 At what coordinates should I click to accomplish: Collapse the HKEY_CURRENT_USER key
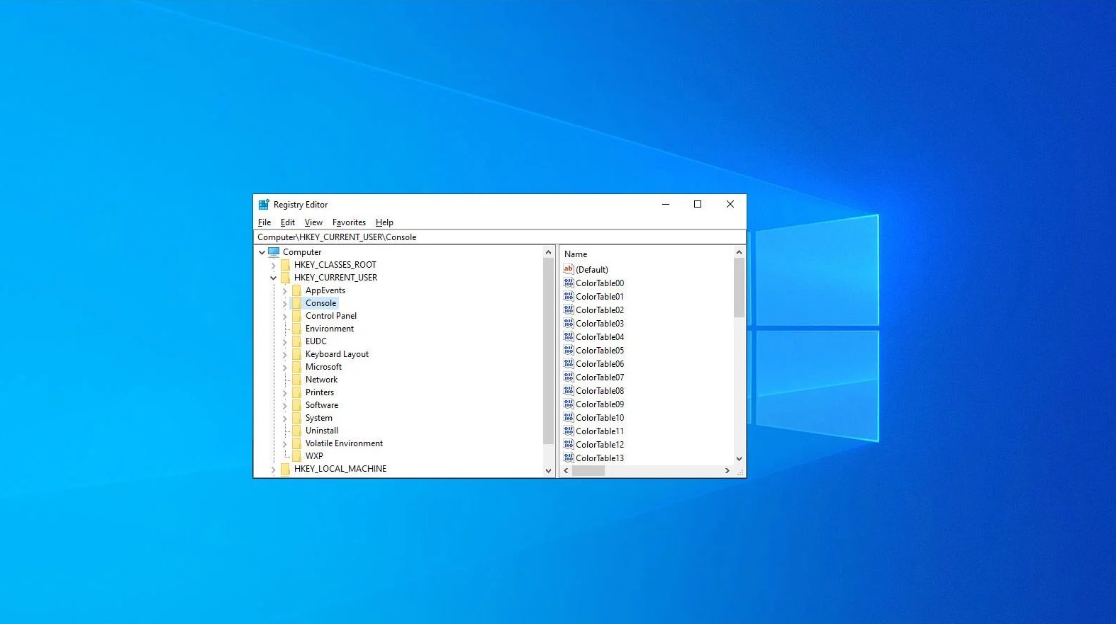(273, 278)
